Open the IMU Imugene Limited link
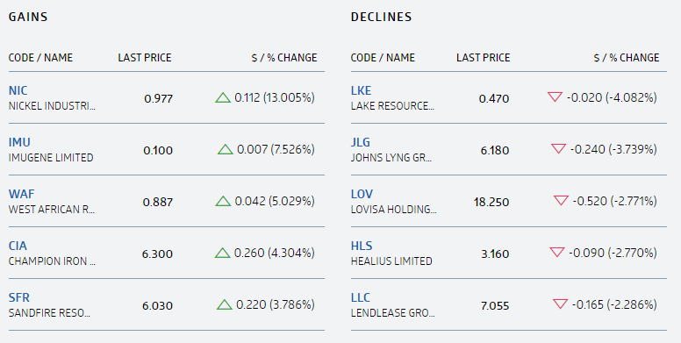The image size is (681, 343). 19,142
